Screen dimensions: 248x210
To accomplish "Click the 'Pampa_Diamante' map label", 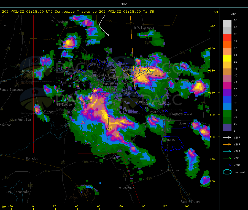I will click(12, 90).
